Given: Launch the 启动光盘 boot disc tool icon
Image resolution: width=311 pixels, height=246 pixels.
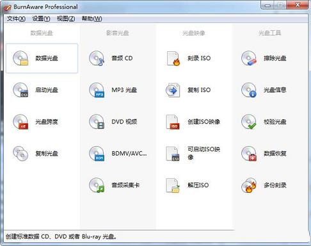Looking at the screenshot, I should point(20,90).
